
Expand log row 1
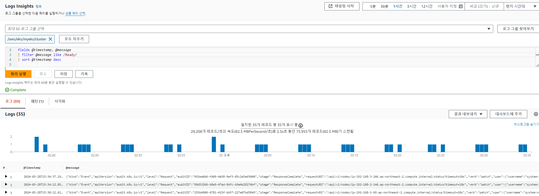[6, 176]
